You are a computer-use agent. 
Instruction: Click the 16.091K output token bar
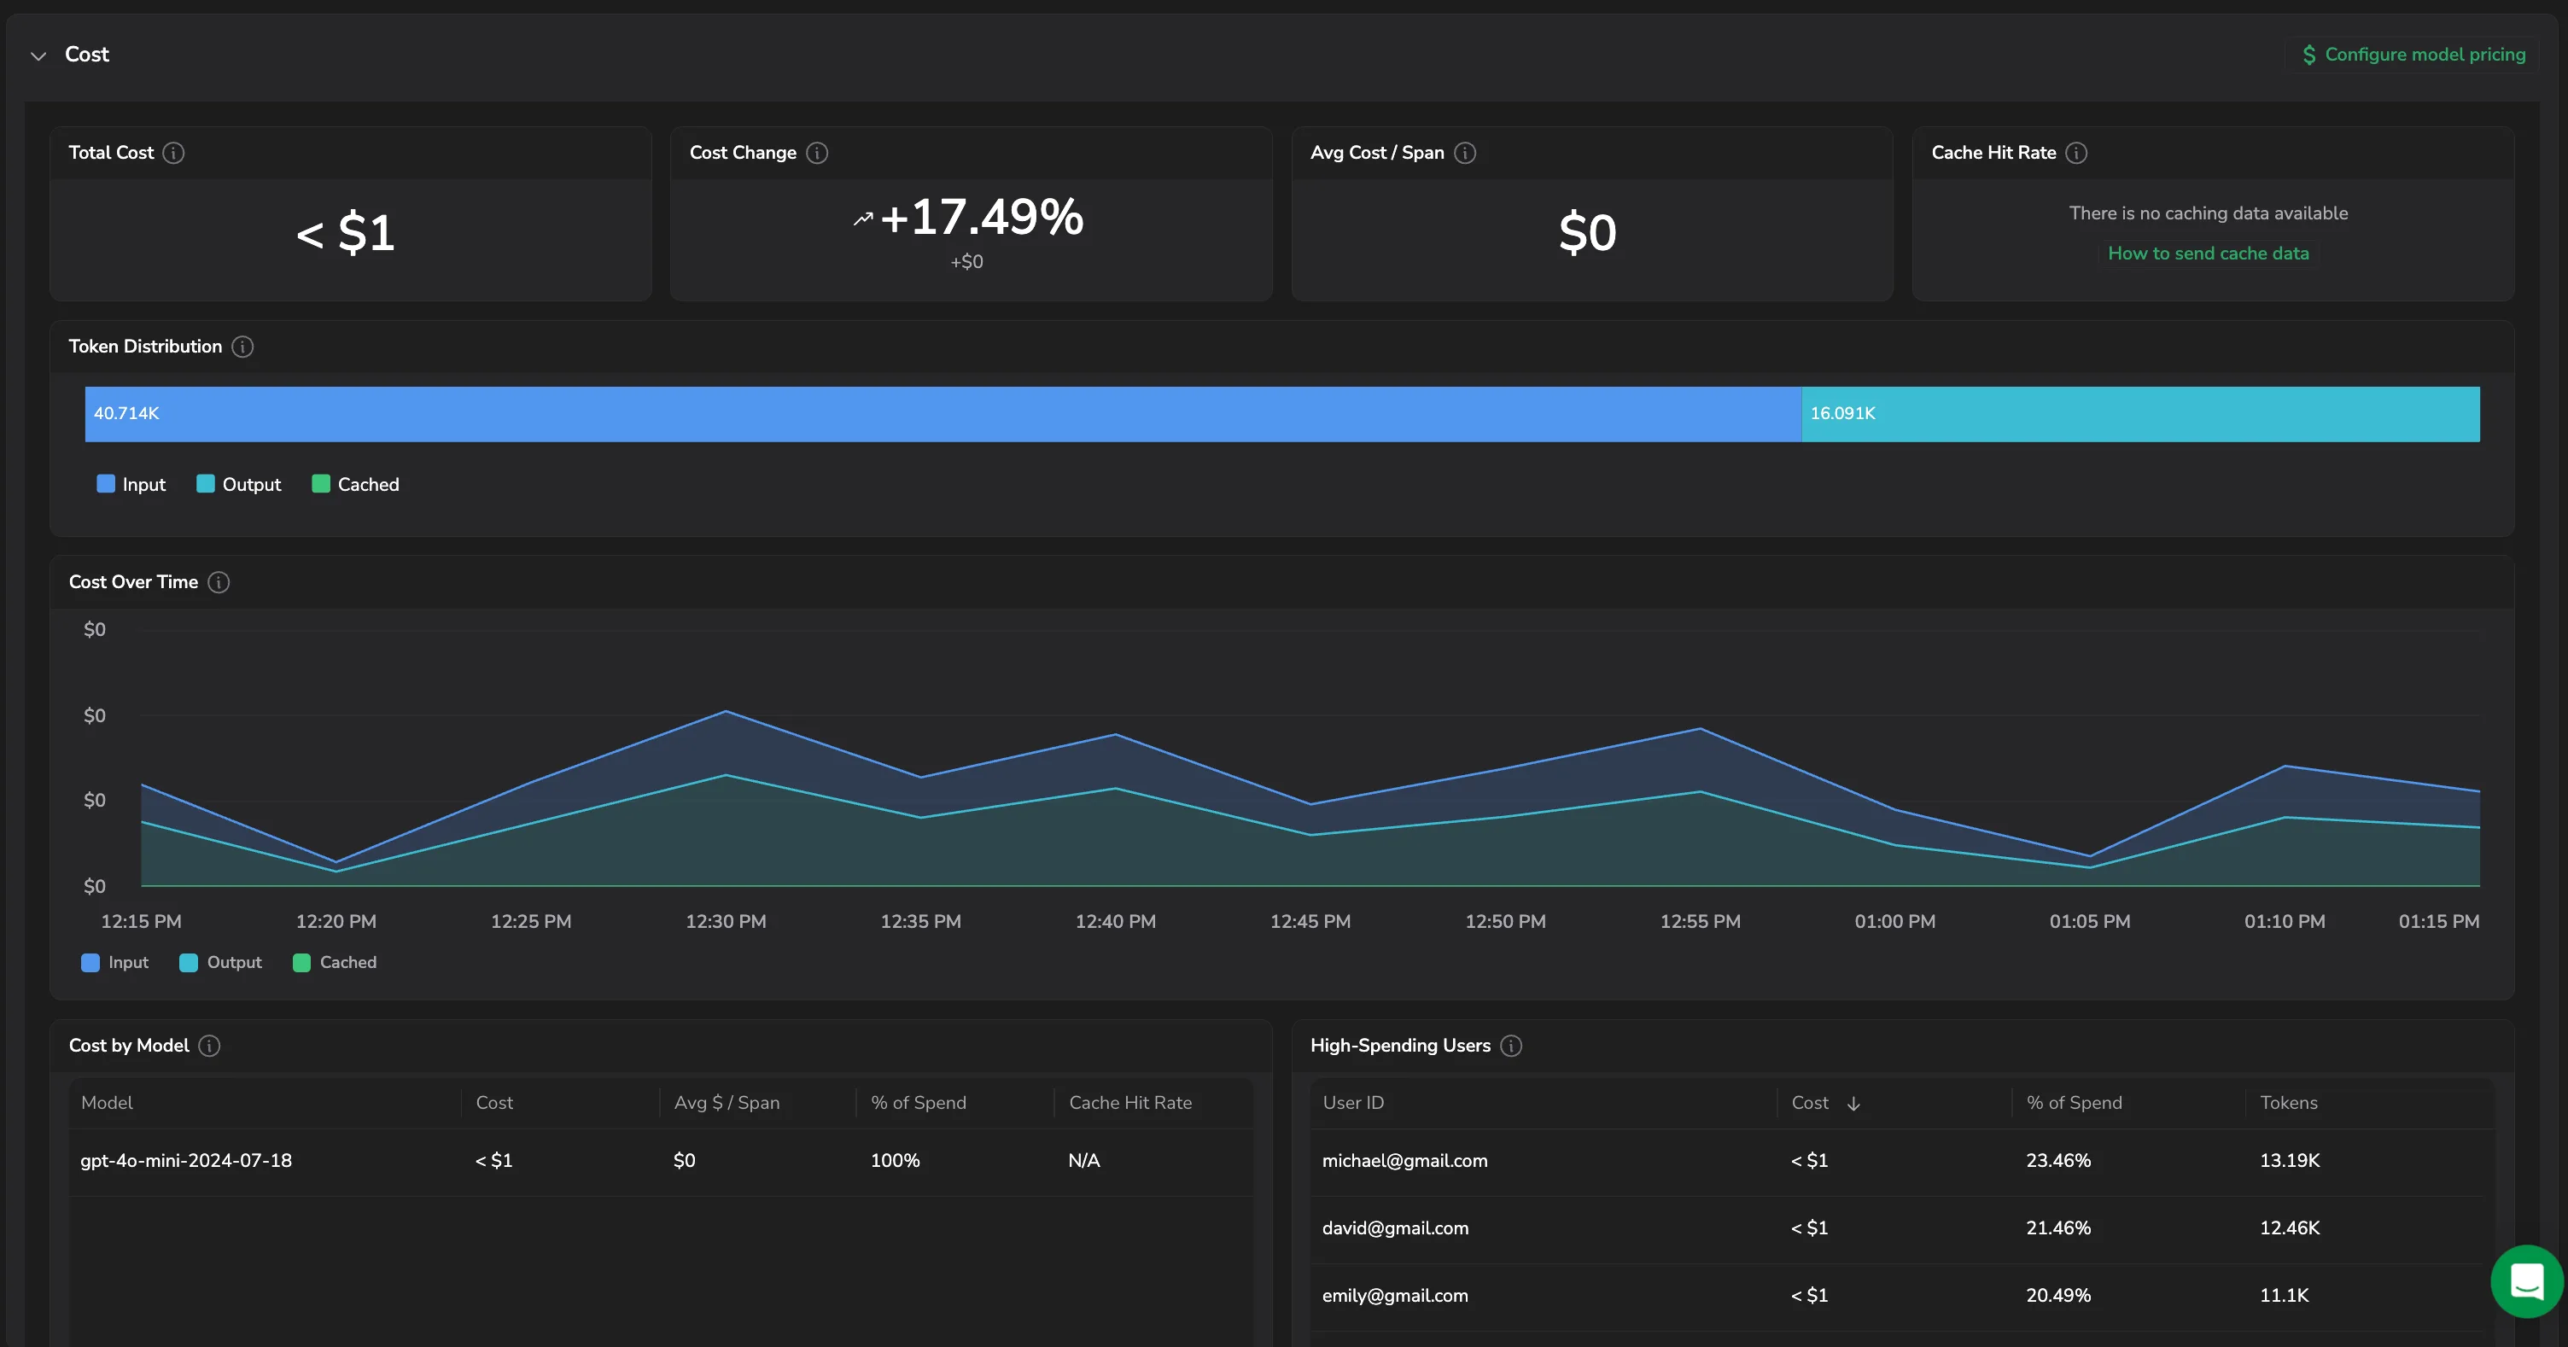click(x=2140, y=414)
